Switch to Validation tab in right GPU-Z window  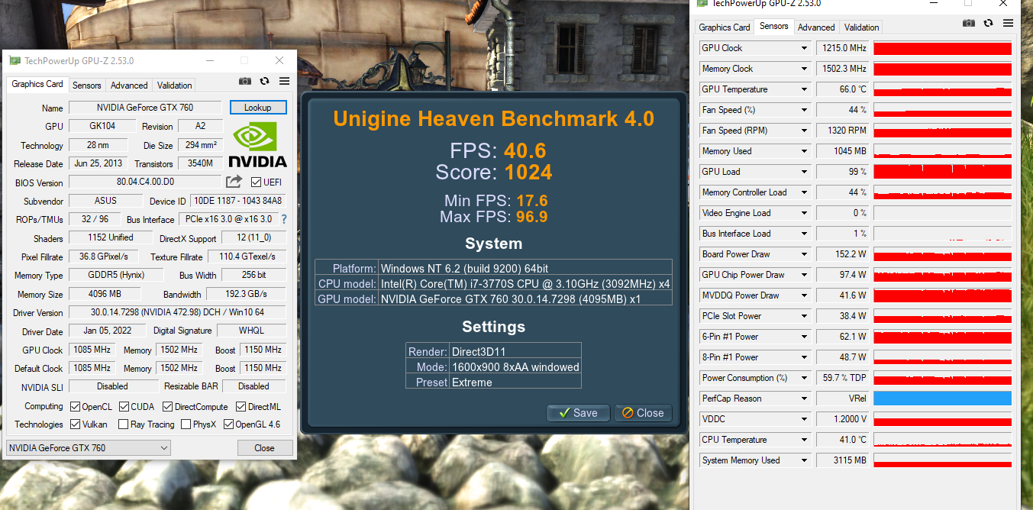(x=861, y=27)
